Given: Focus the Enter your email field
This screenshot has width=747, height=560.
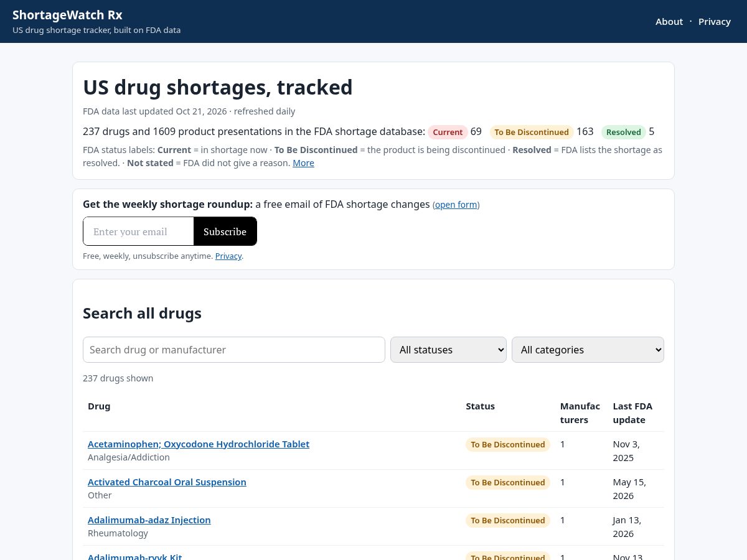Looking at the screenshot, I should [x=138, y=231].
